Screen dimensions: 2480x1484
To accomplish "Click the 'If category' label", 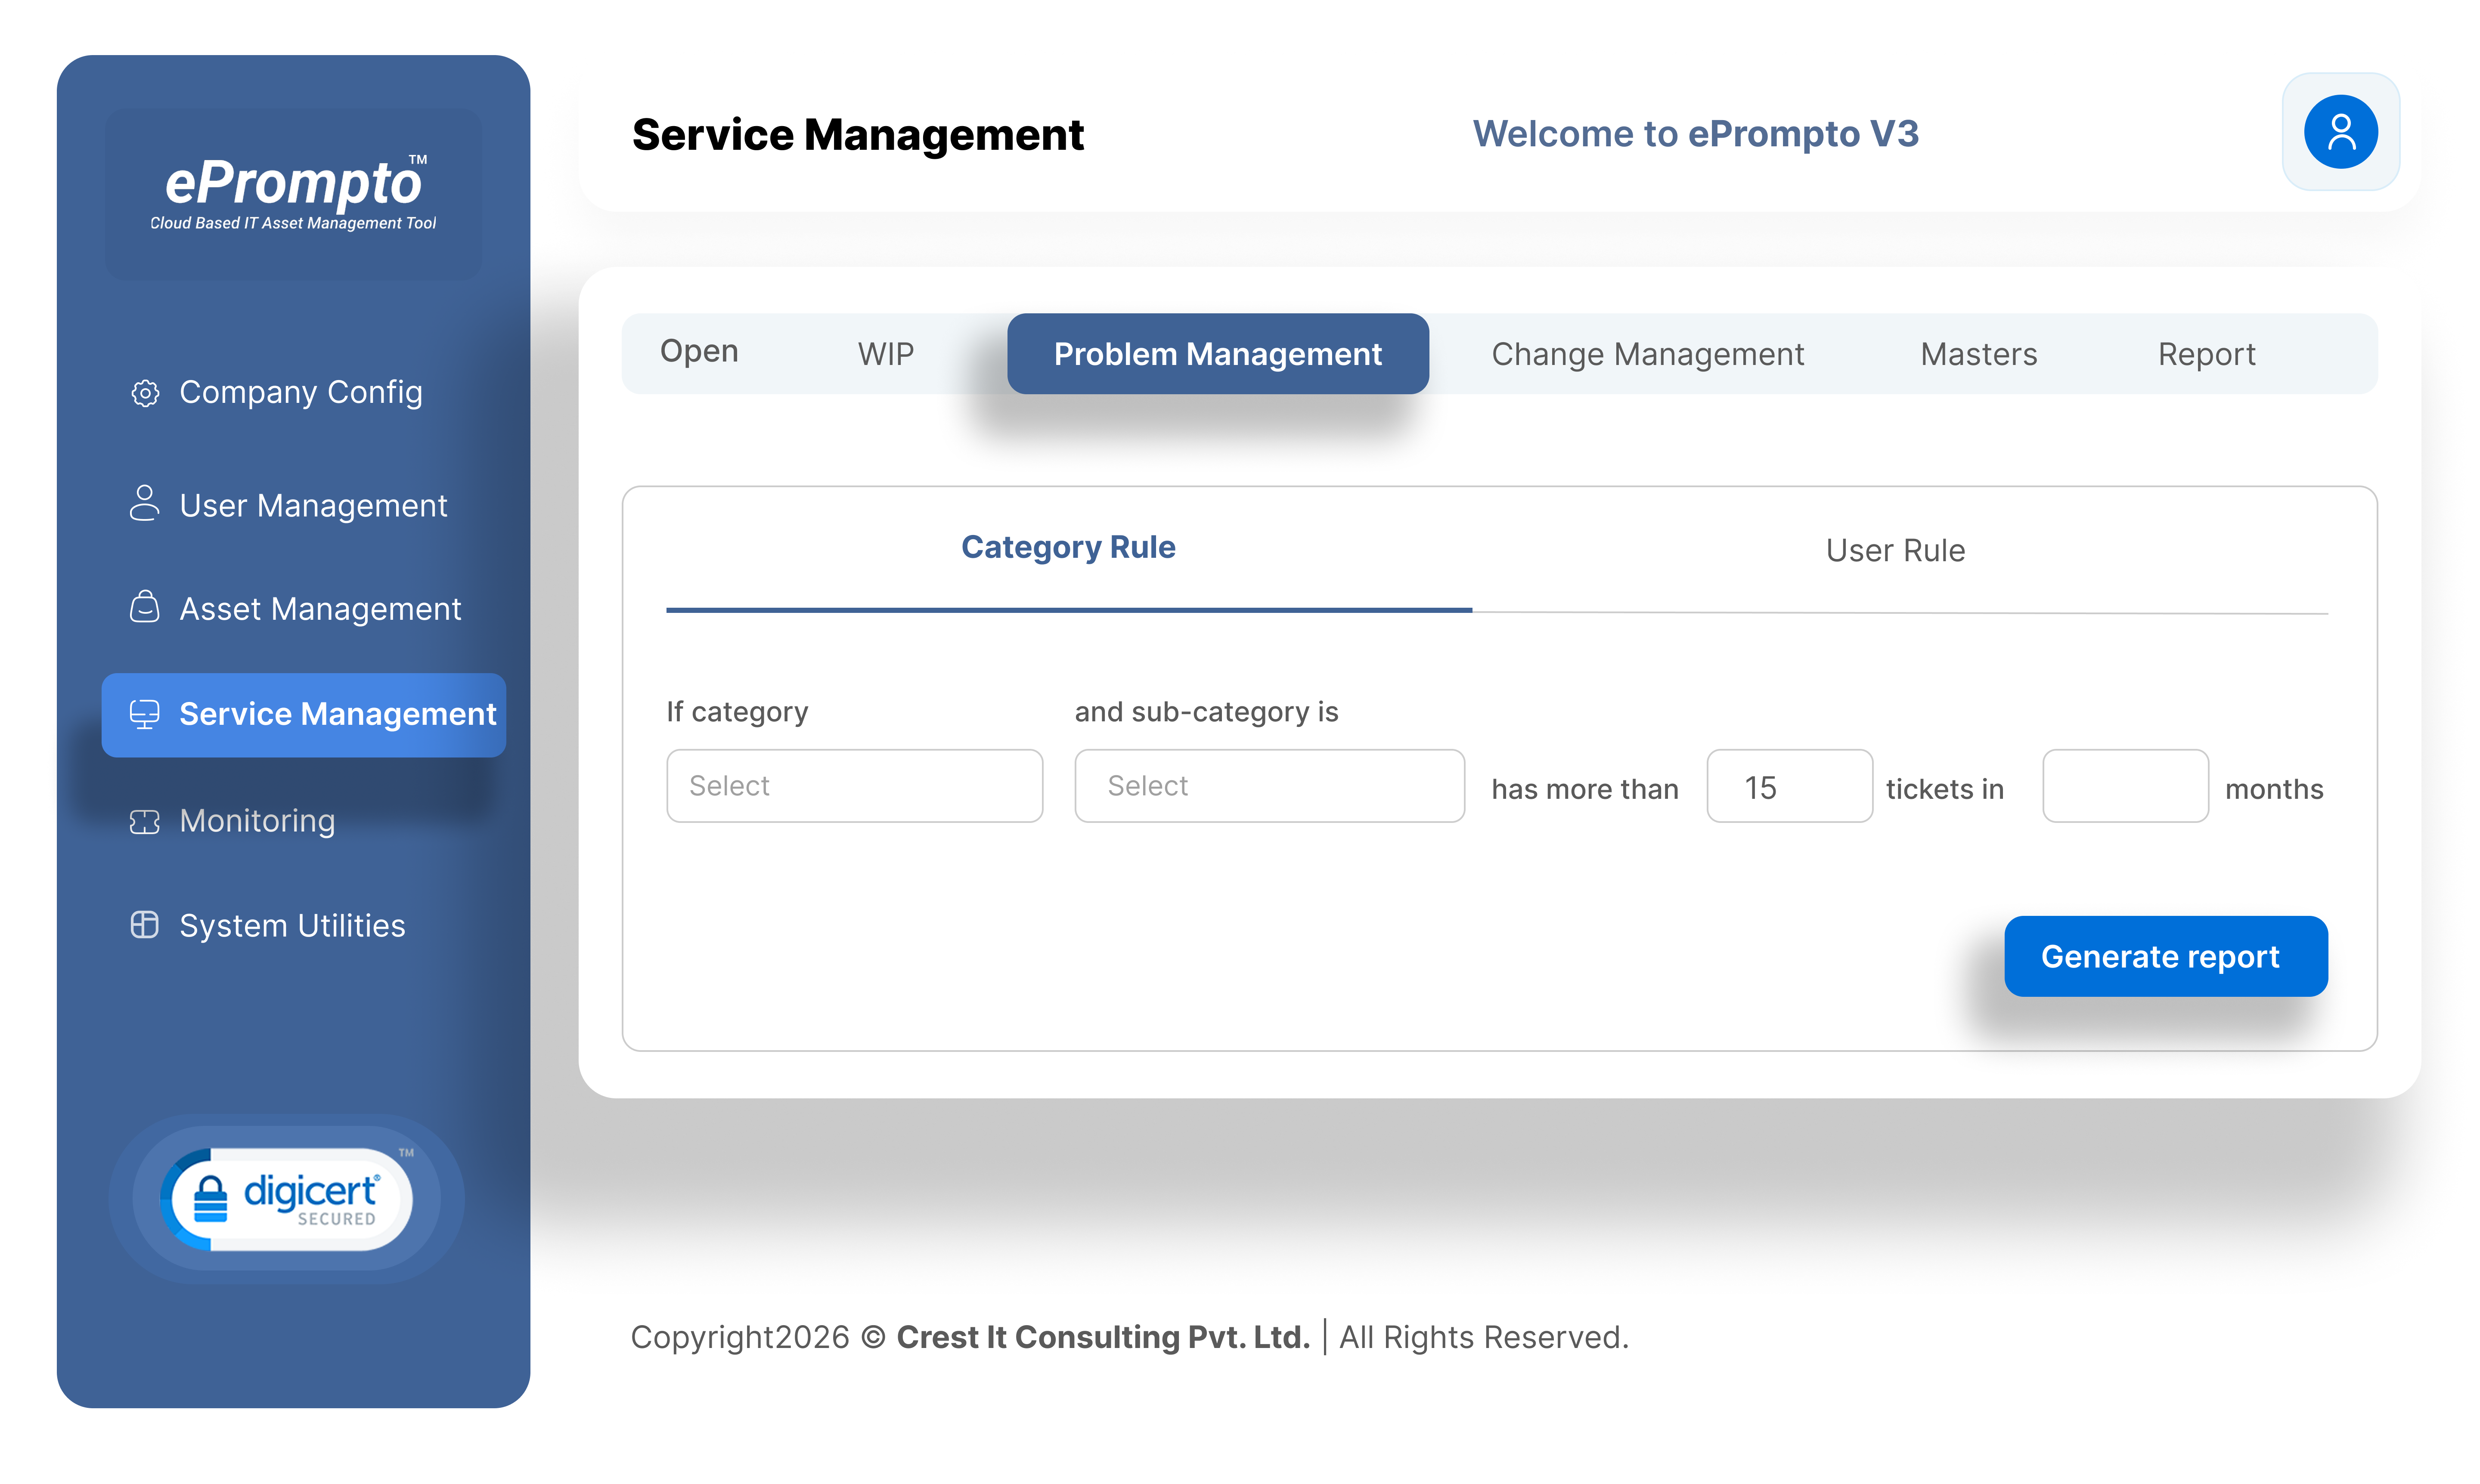I will click(737, 712).
